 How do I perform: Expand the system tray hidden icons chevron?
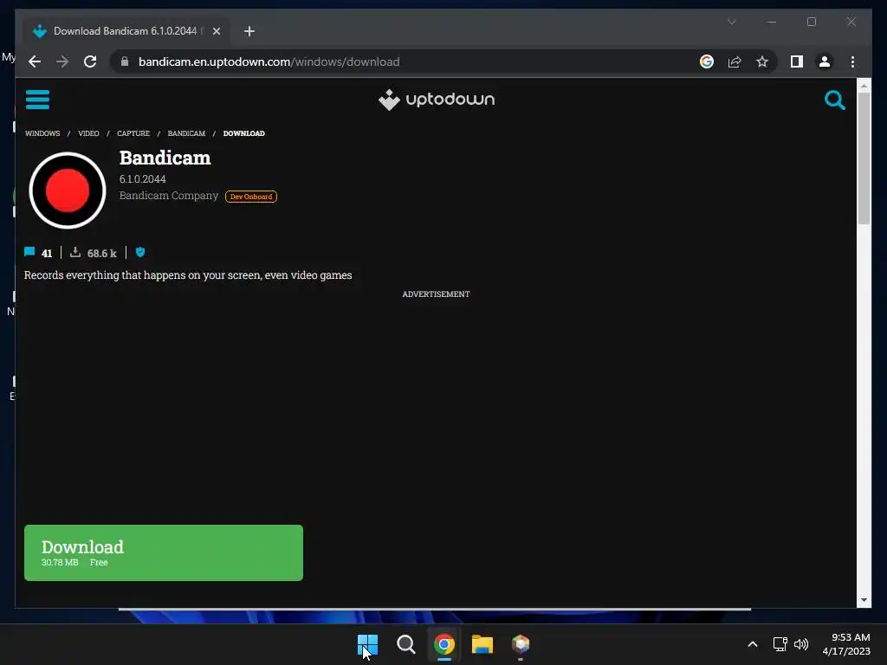pos(753,644)
